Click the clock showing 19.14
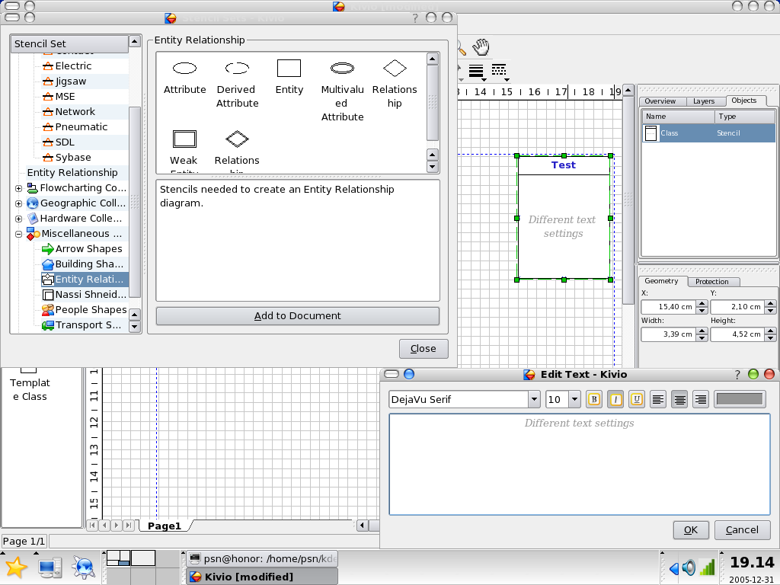Screen dimensions: 780x585 (752, 563)
